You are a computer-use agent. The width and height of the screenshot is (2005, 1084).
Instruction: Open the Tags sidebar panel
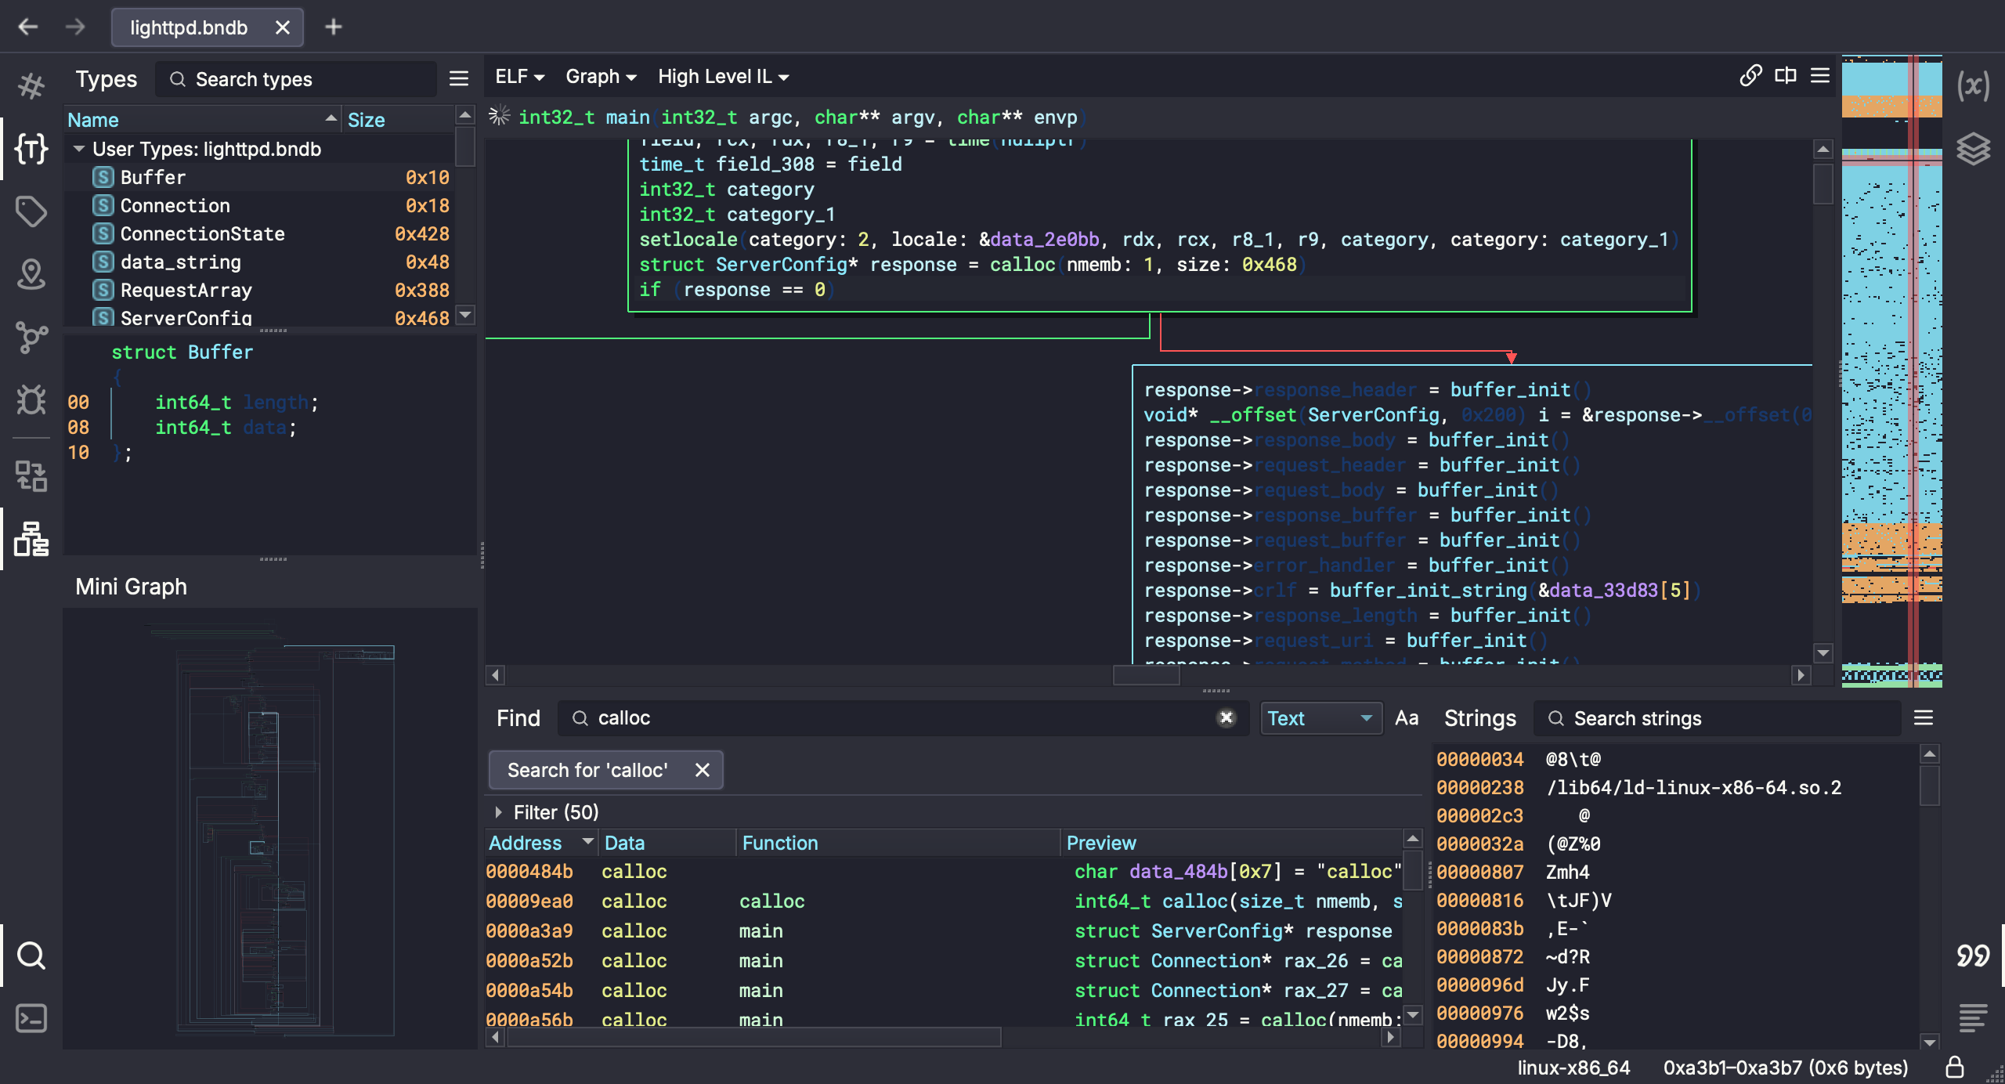tap(31, 211)
